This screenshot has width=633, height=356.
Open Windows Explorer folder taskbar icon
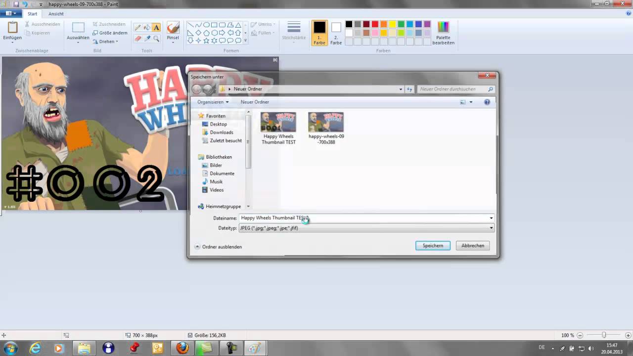pyautogui.click(x=84, y=348)
